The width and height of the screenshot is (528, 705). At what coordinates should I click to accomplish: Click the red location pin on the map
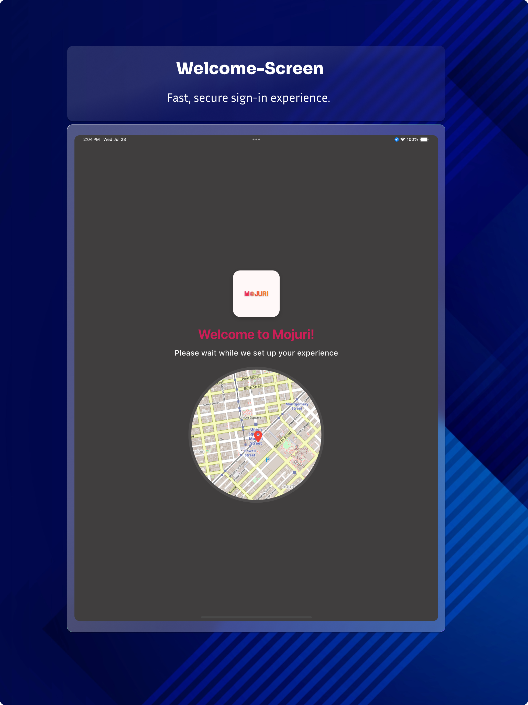(258, 436)
